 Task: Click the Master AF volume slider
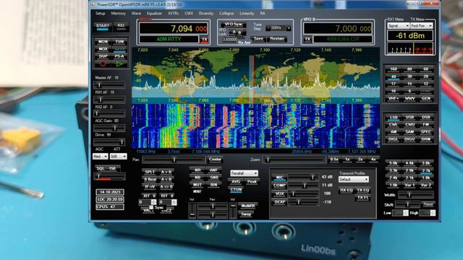[x=109, y=85]
